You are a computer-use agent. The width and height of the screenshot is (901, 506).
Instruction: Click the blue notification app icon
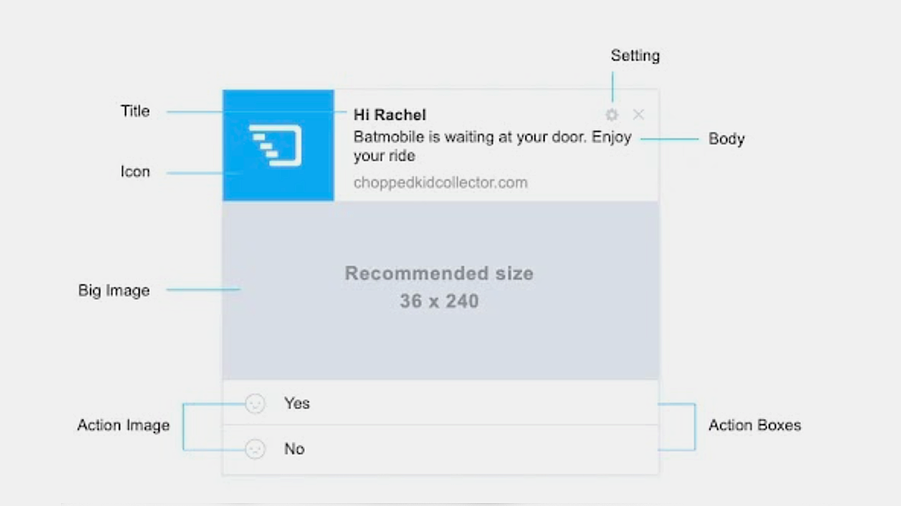[278, 145]
